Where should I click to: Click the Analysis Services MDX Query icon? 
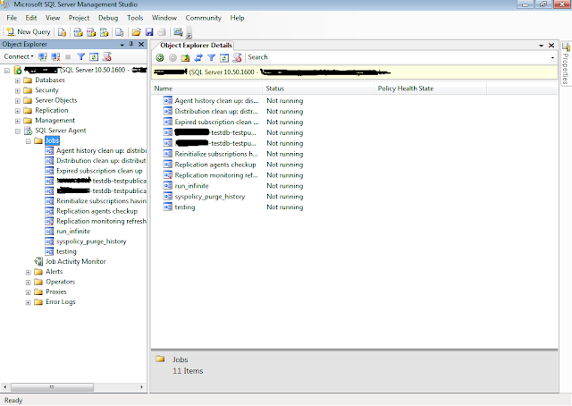pyautogui.click(x=78, y=32)
